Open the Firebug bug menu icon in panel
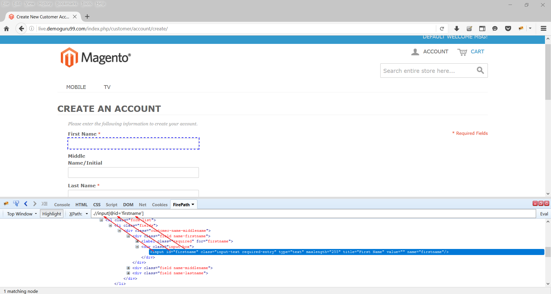The height and width of the screenshot is (294, 551). [x=6, y=204]
